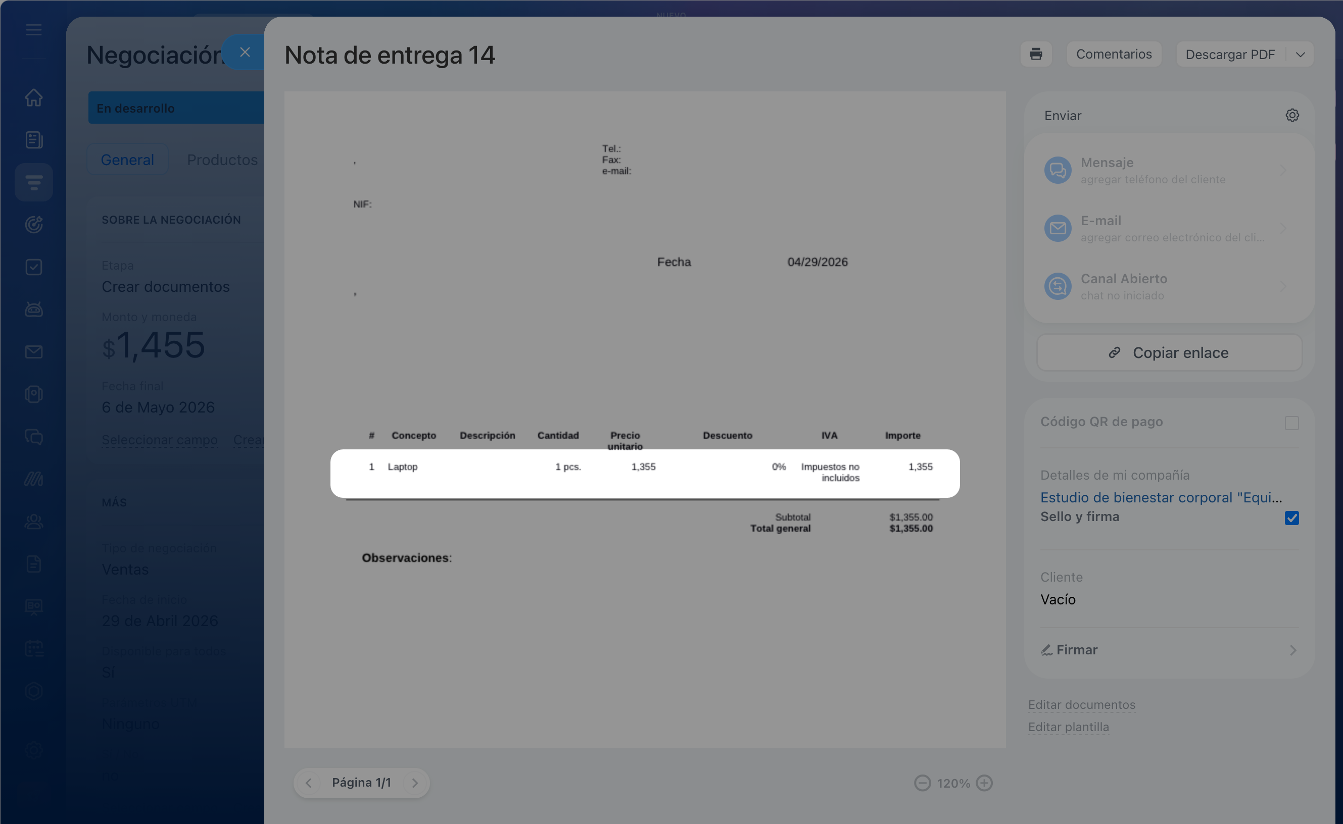Click the Editar plantilla link
This screenshot has width=1343, height=824.
tap(1068, 727)
